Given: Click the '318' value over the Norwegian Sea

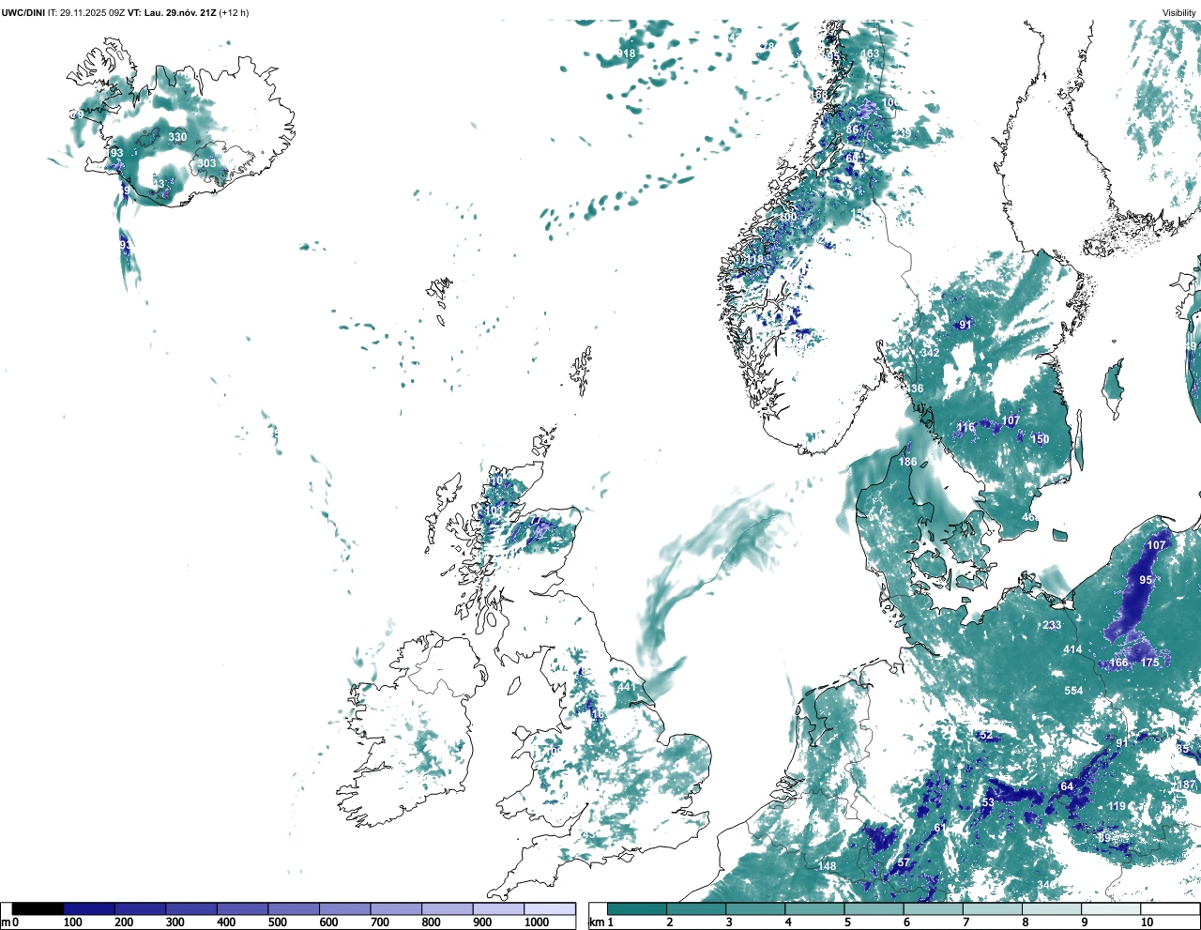Looking at the screenshot, I should coord(626,54).
